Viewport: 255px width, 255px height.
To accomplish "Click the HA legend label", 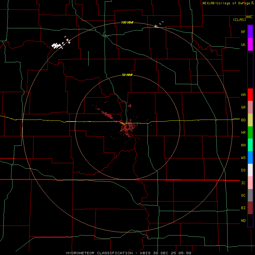I will click(x=243, y=95).
